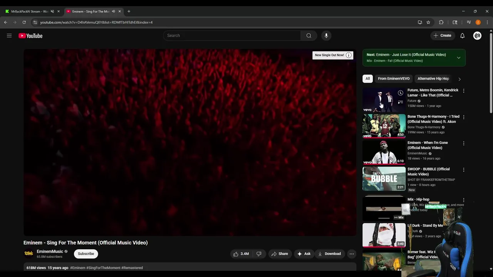The width and height of the screenshot is (493, 277).
Task: Click the Share button
Action: [280, 254]
